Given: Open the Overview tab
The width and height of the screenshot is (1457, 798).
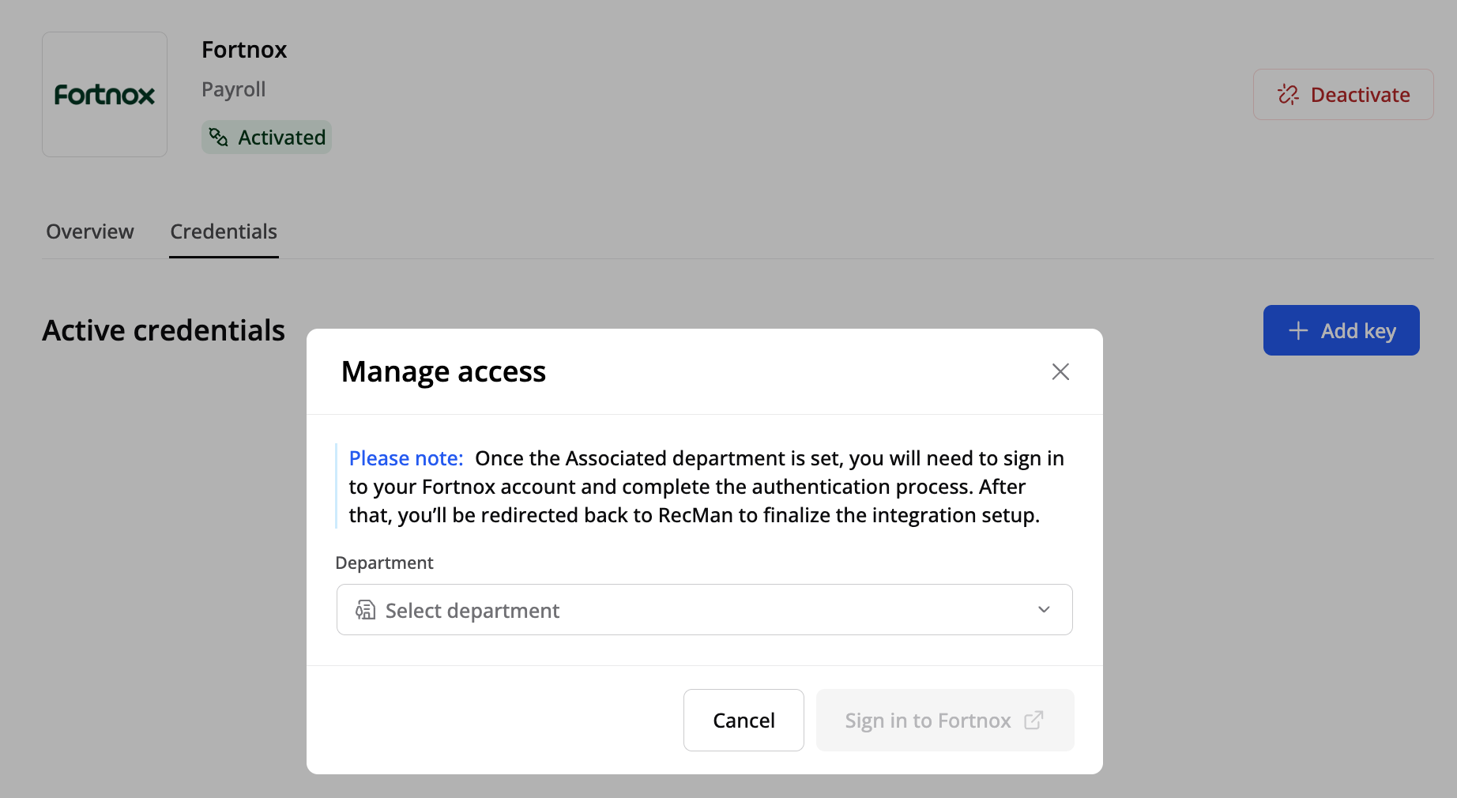Looking at the screenshot, I should pyautogui.click(x=90, y=231).
